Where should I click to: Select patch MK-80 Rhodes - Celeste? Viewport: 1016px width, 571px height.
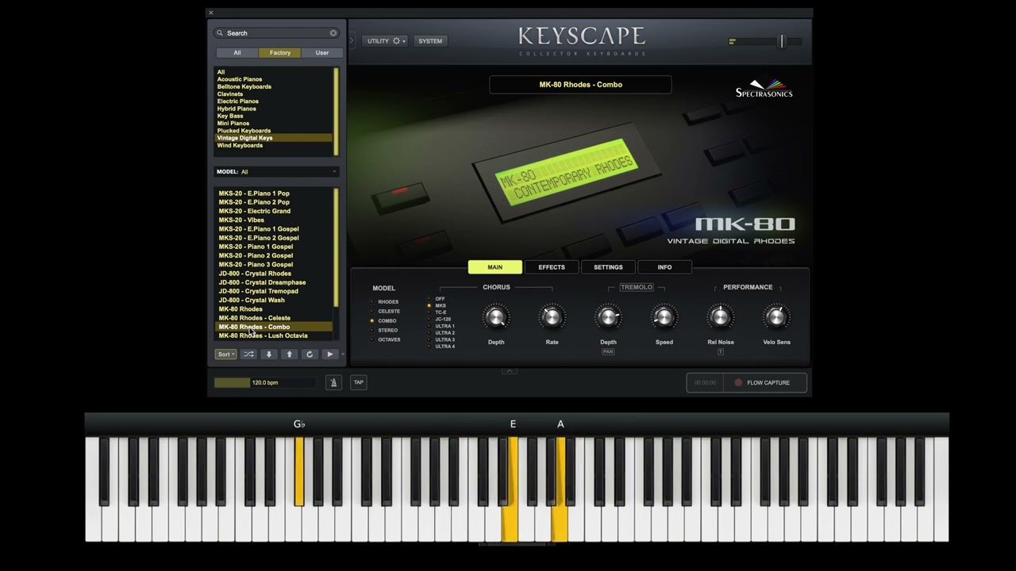255,318
